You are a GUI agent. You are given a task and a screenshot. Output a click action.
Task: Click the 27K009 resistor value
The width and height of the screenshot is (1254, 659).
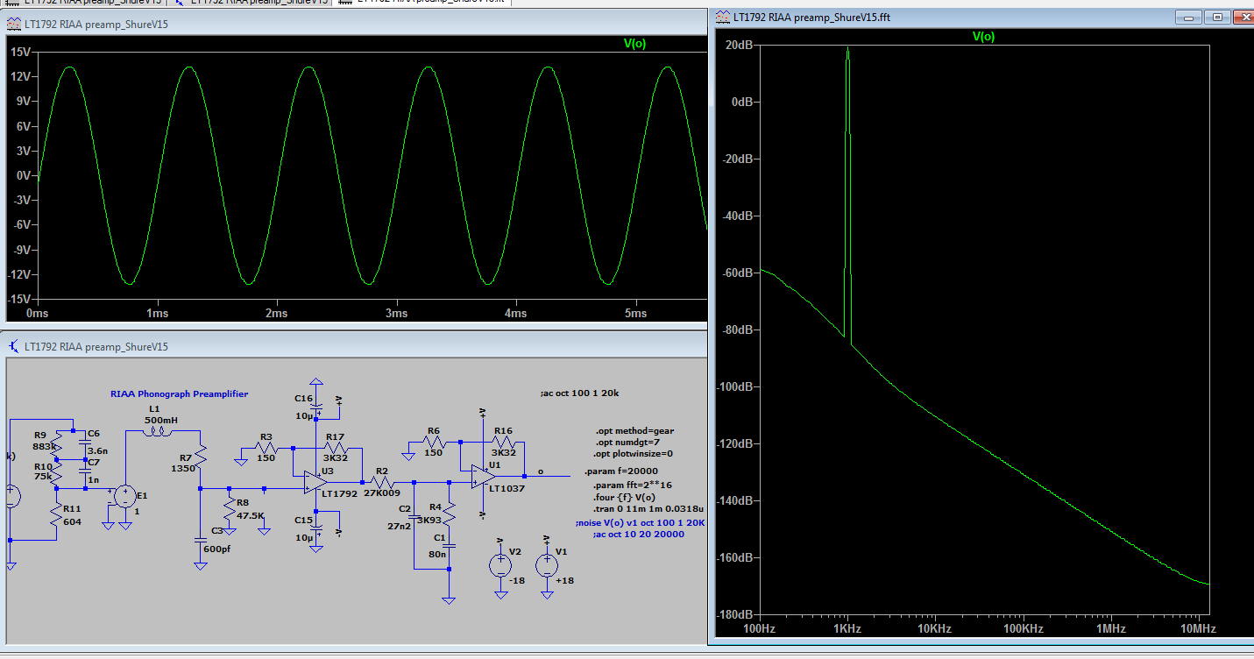click(x=382, y=494)
